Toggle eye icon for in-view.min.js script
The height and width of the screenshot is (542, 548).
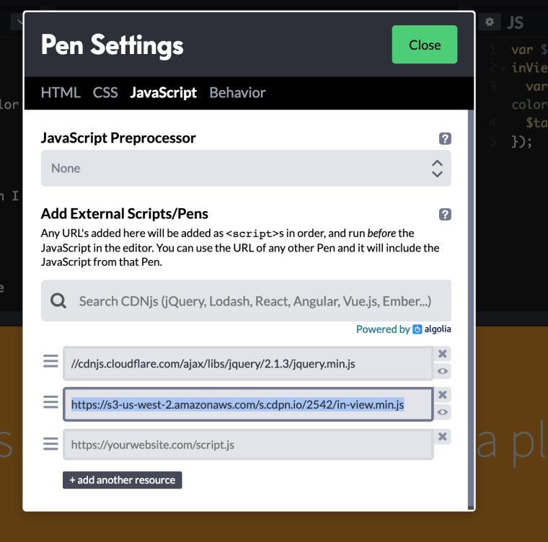click(443, 412)
